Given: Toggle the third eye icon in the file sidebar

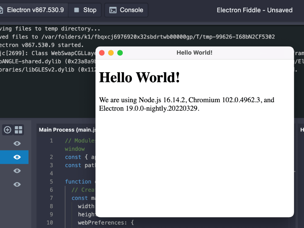Looking at the screenshot, I should pos(17,171).
